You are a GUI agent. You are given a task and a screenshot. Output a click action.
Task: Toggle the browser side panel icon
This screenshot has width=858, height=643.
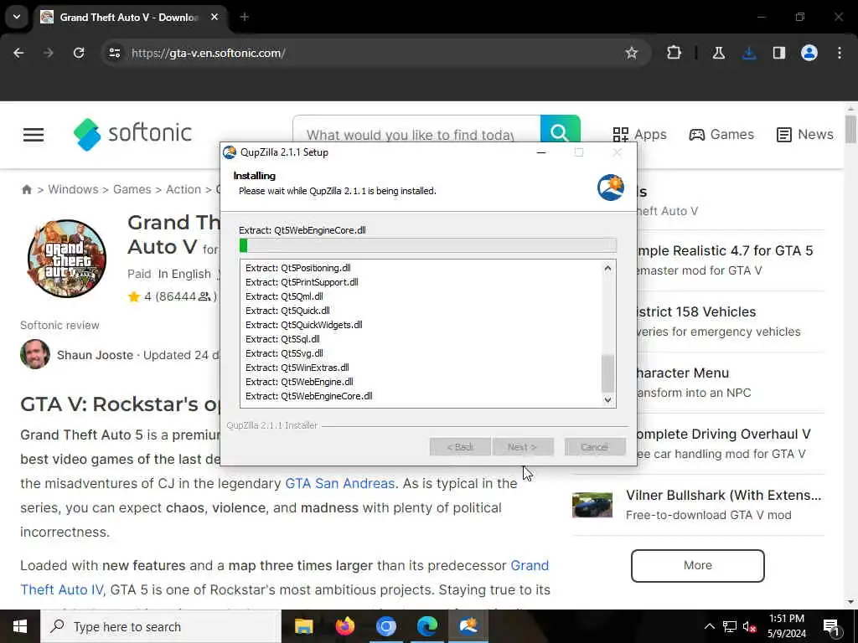click(x=779, y=53)
